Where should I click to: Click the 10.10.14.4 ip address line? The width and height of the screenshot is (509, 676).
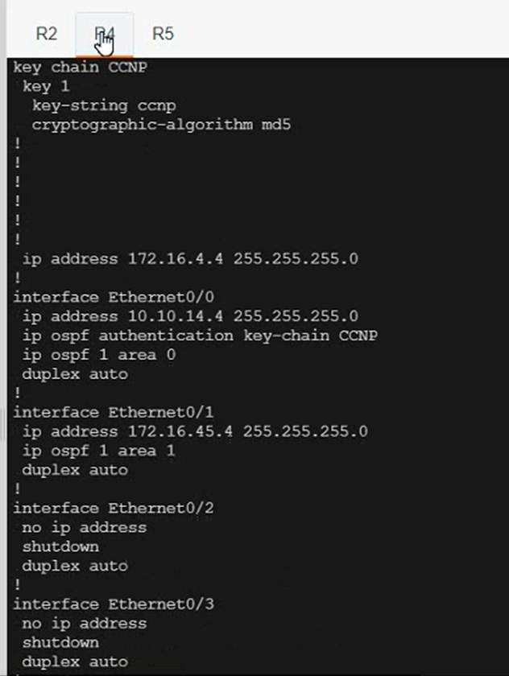coord(190,316)
